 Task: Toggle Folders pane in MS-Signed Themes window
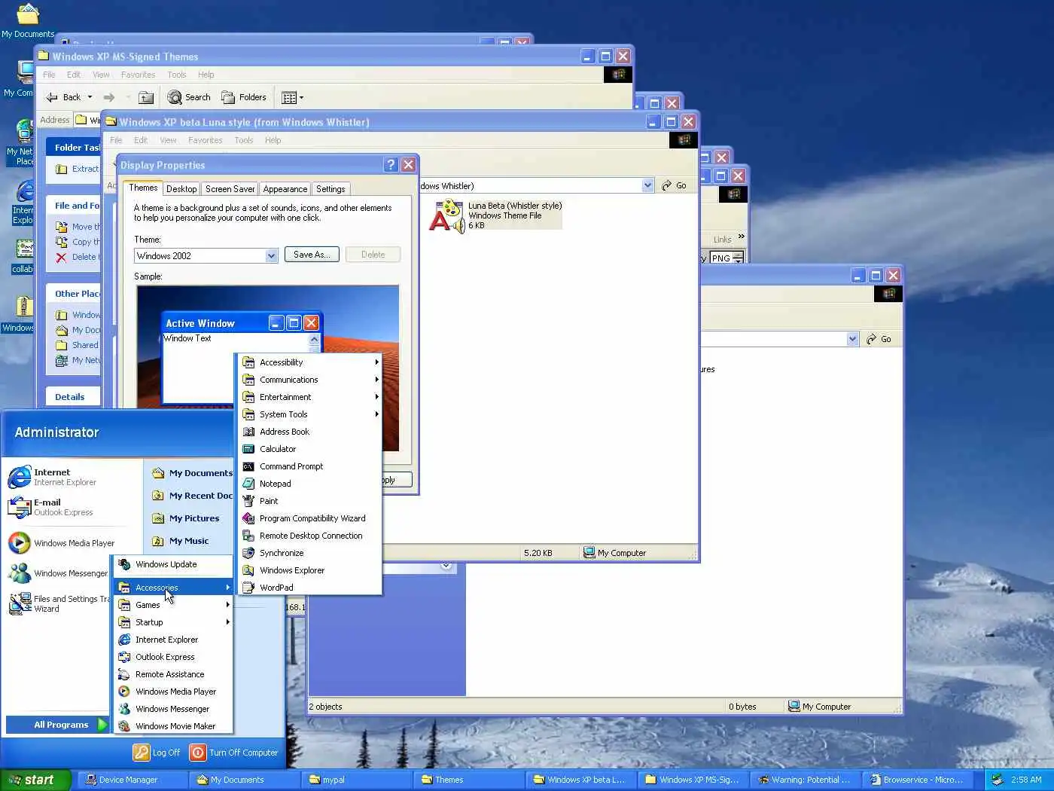244,97
